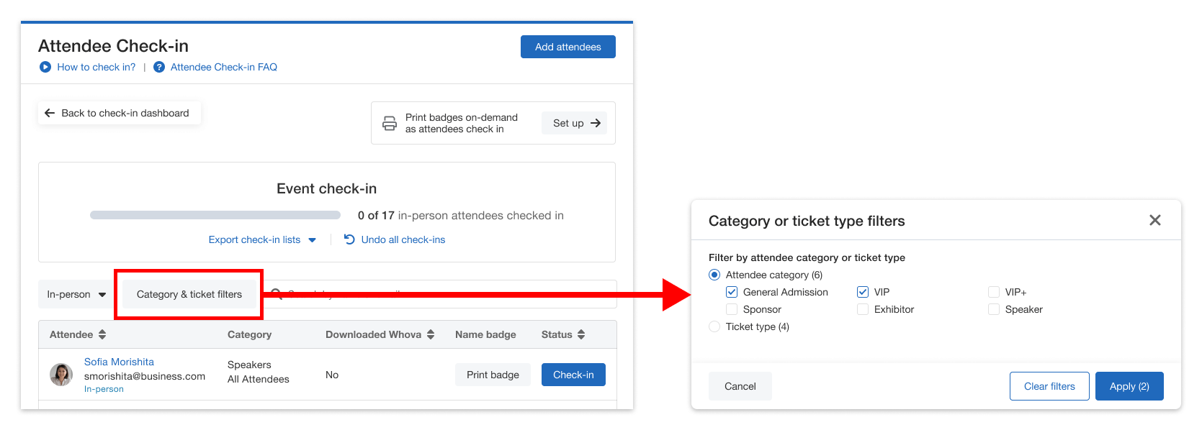
Task: Click the check-in progress bar
Action: coord(215,215)
